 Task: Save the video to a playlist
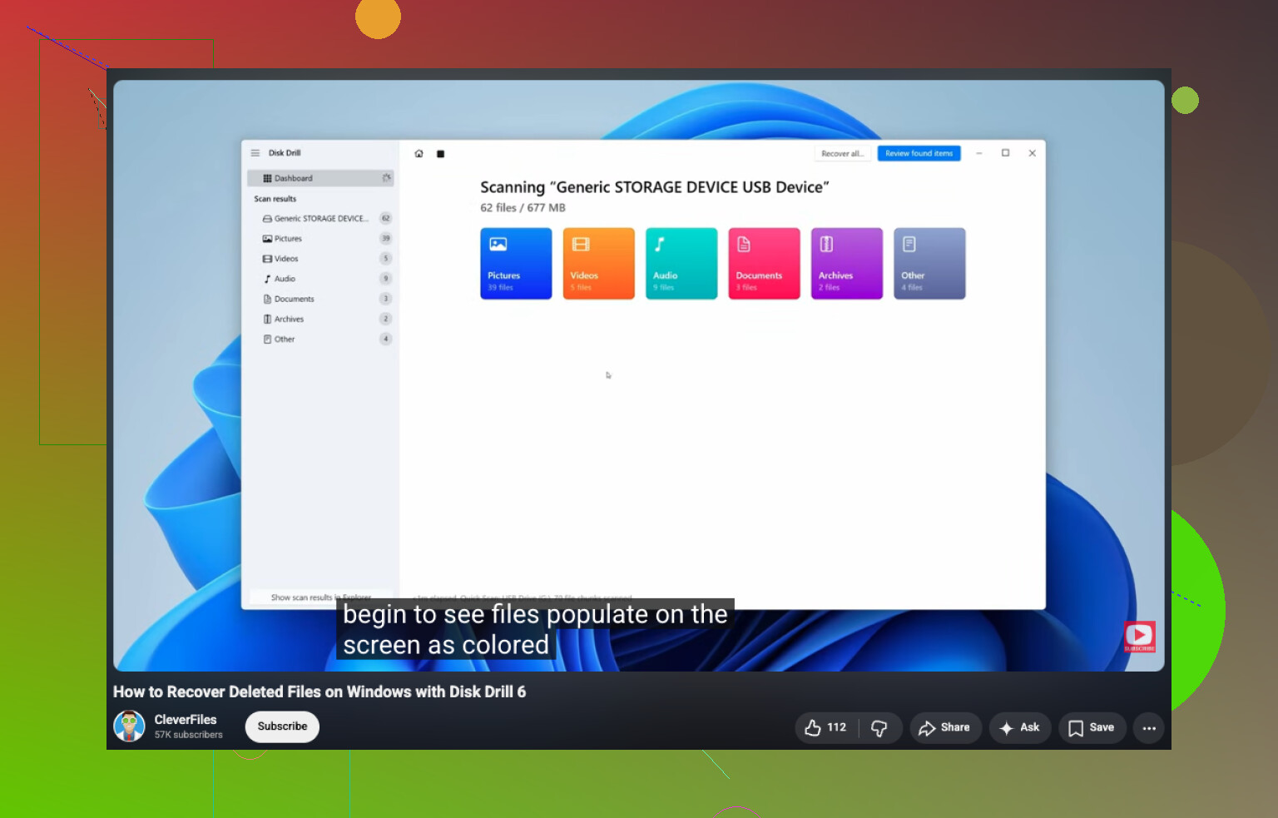(x=1092, y=727)
